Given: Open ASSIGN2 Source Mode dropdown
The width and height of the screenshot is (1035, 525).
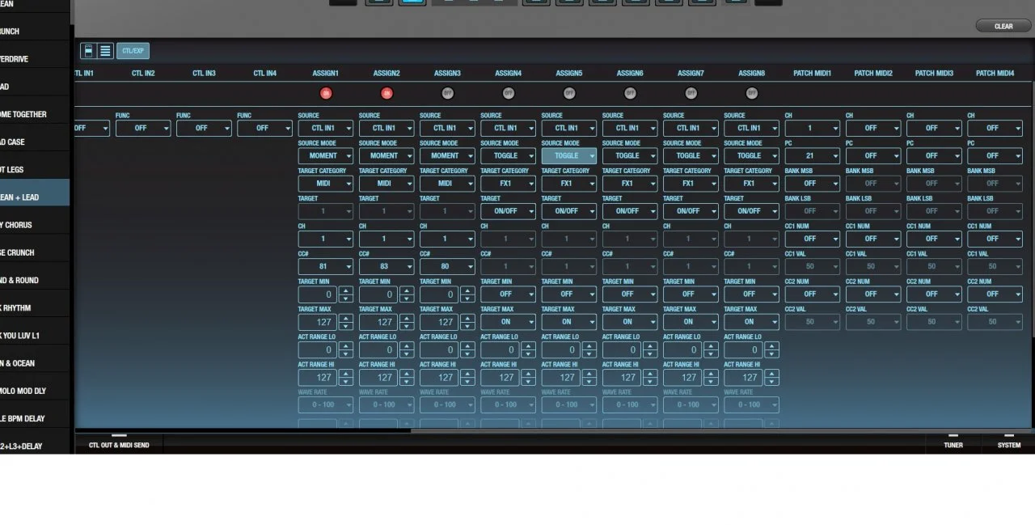Looking at the screenshot, I should pyautogui.click(x=387, y=155).
